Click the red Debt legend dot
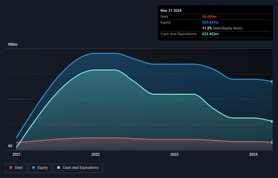278x178 pixels. 11,168
